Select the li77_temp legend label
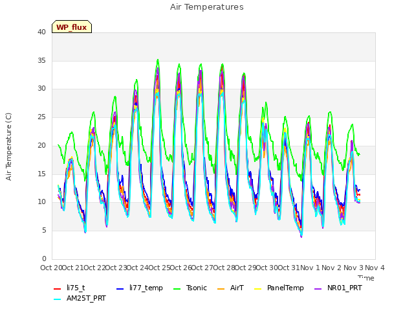Screen dimensions: 414x311 (x=146, y=288)
